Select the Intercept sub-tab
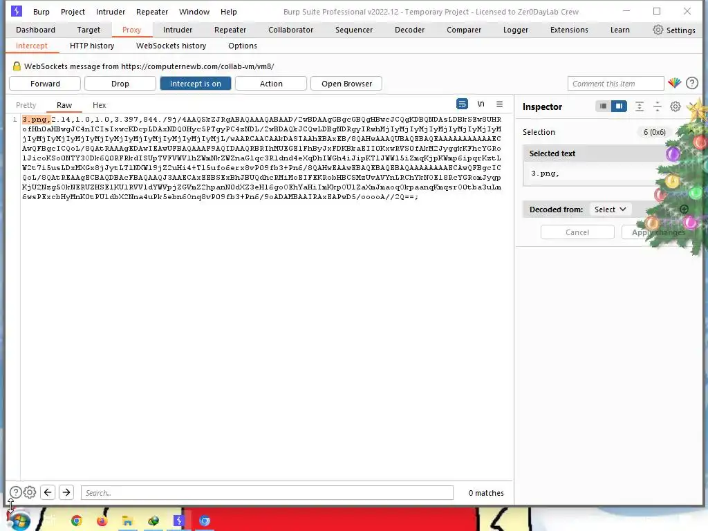 tap(32, 46)
